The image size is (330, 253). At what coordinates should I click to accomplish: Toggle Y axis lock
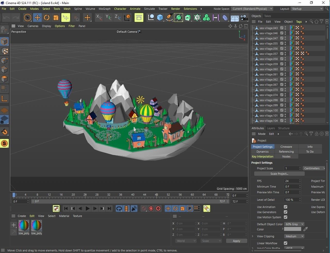[x=108, y=18]
